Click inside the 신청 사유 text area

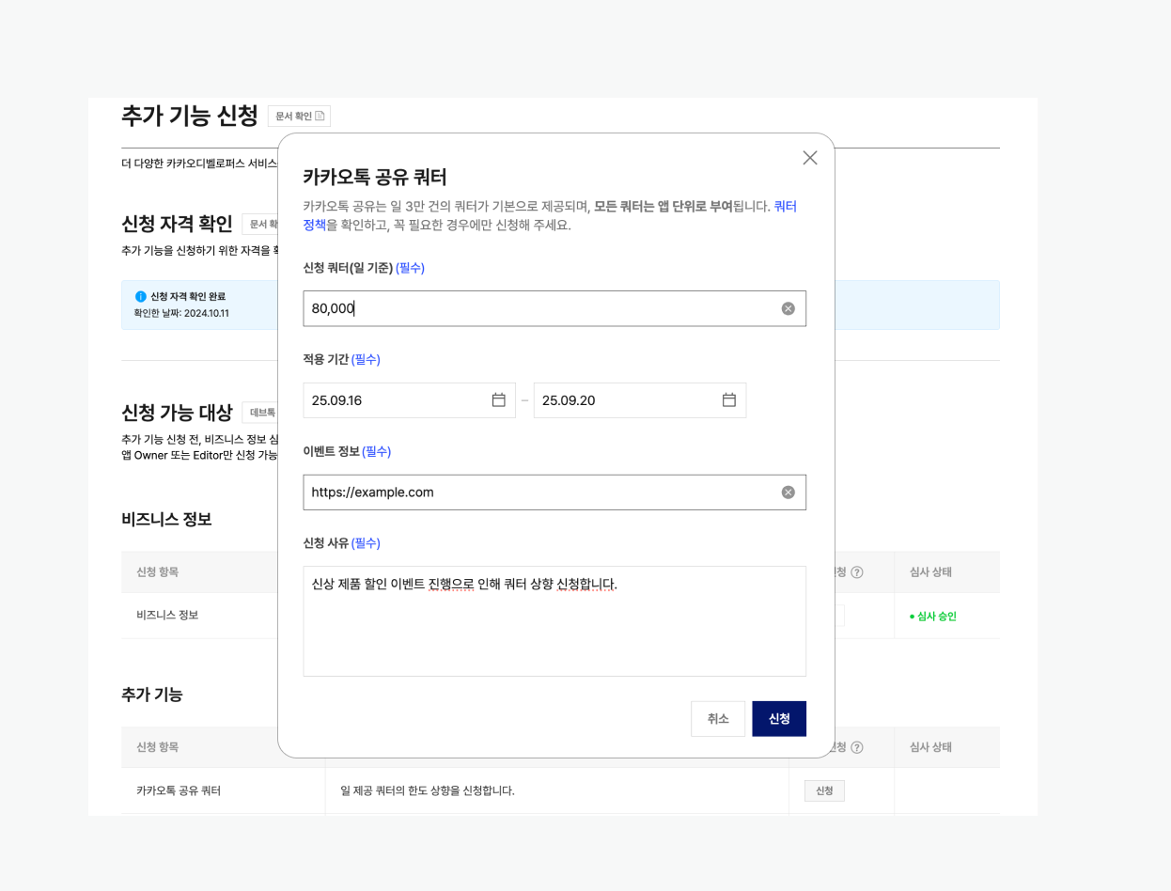554,630
